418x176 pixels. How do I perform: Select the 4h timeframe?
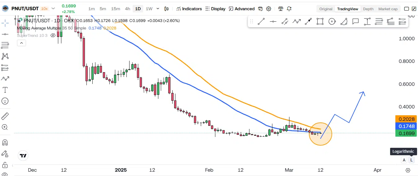(127, 9)
